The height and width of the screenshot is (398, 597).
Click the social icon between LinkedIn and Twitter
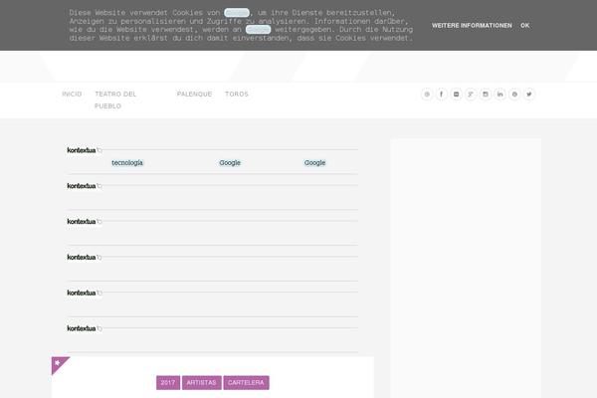tap(514, 95)
